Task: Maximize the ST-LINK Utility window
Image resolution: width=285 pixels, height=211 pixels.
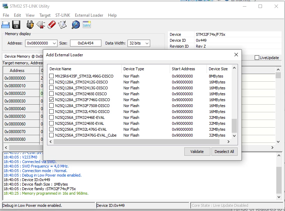Action: 260,6
